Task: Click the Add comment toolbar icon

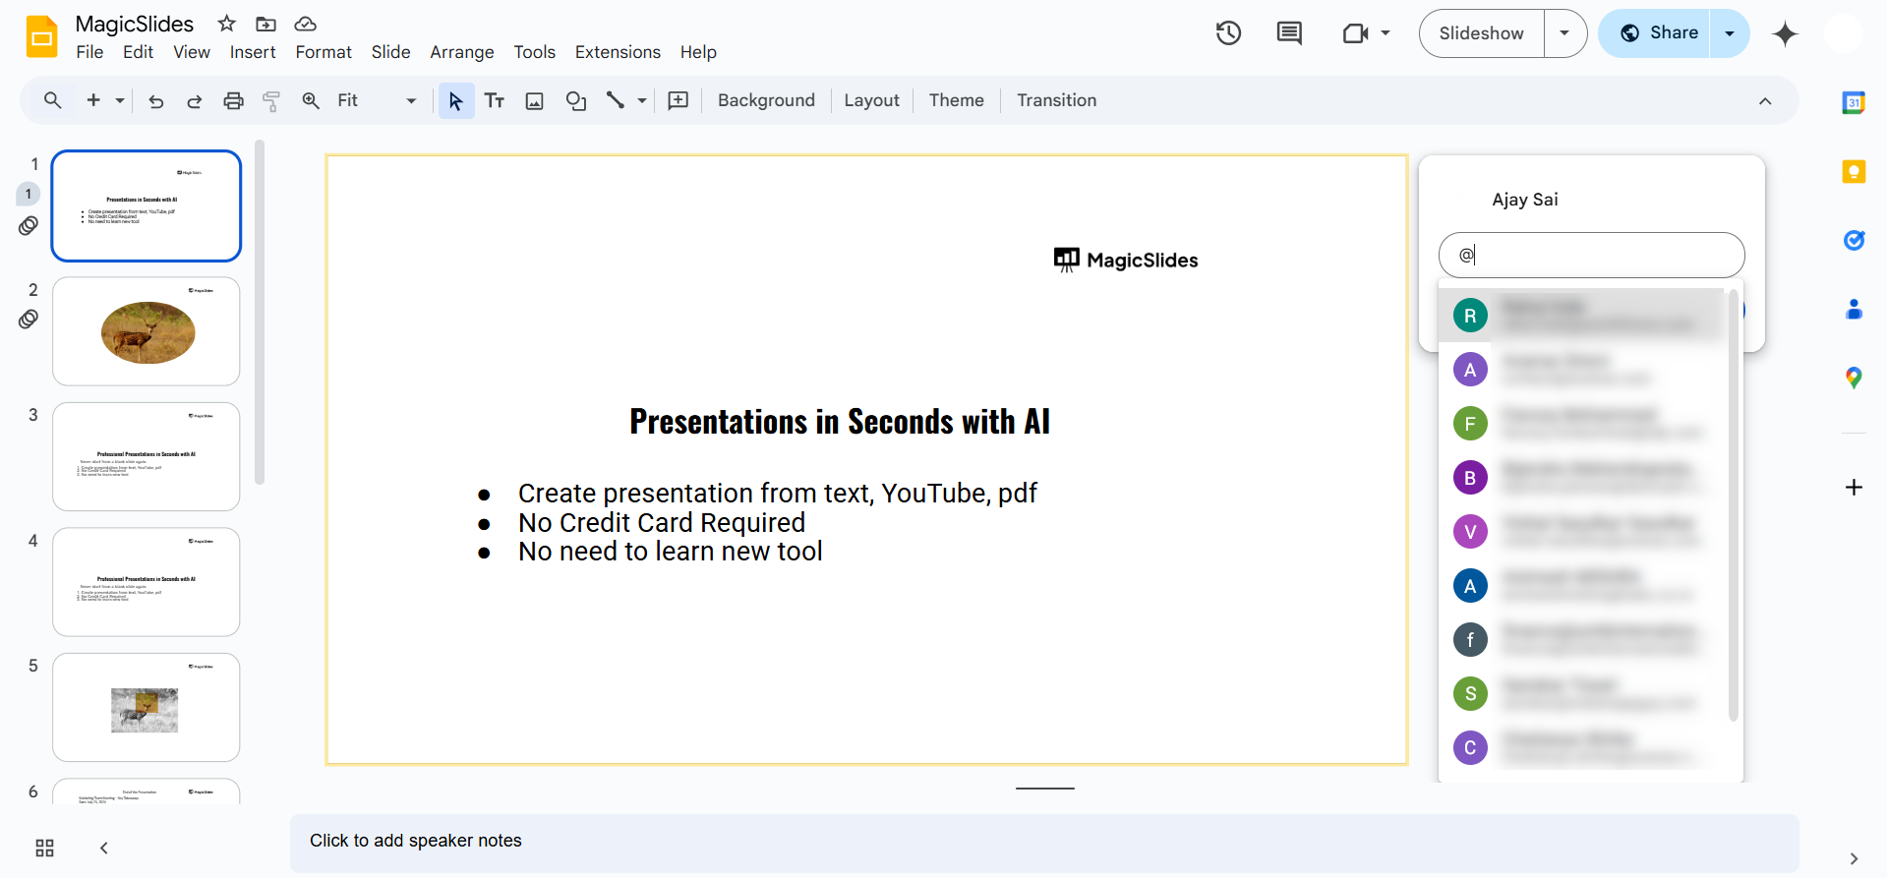Action: (x=678, y=100)
